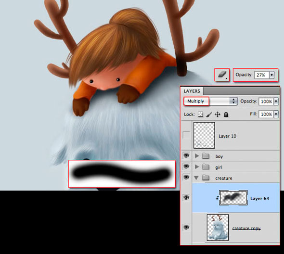Toggle lock all padlock icon
The image size is (284, 254).
(226, 114)
